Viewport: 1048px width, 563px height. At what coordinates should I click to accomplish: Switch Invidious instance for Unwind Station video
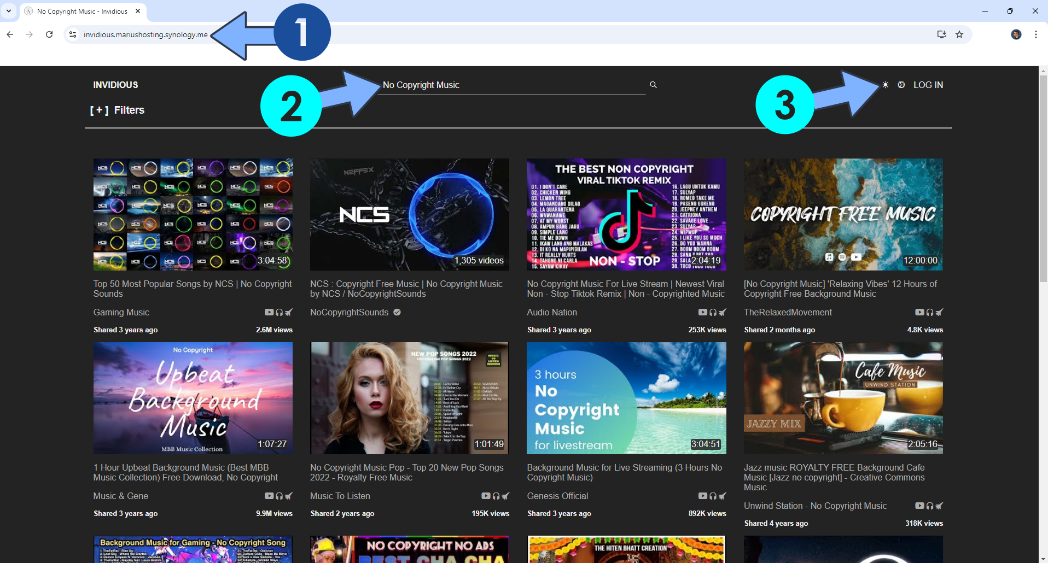939,506
